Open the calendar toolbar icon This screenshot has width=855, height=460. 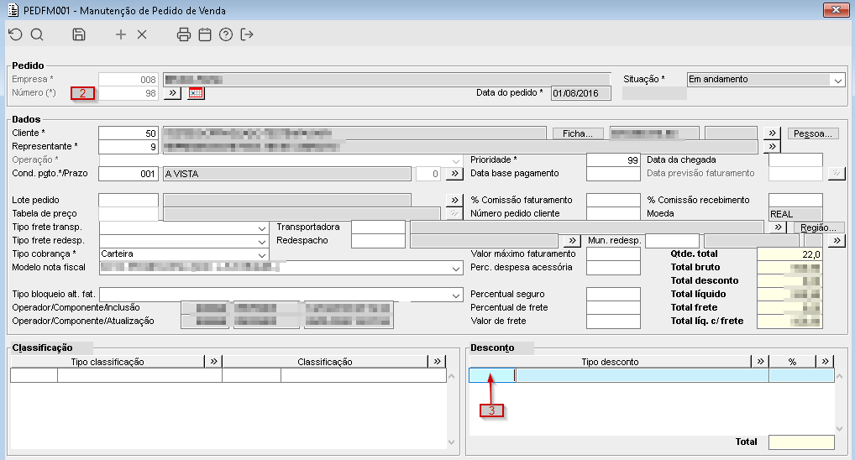[x=205, y=35]
